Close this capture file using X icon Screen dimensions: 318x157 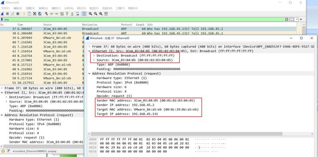(x=35, y=14)
